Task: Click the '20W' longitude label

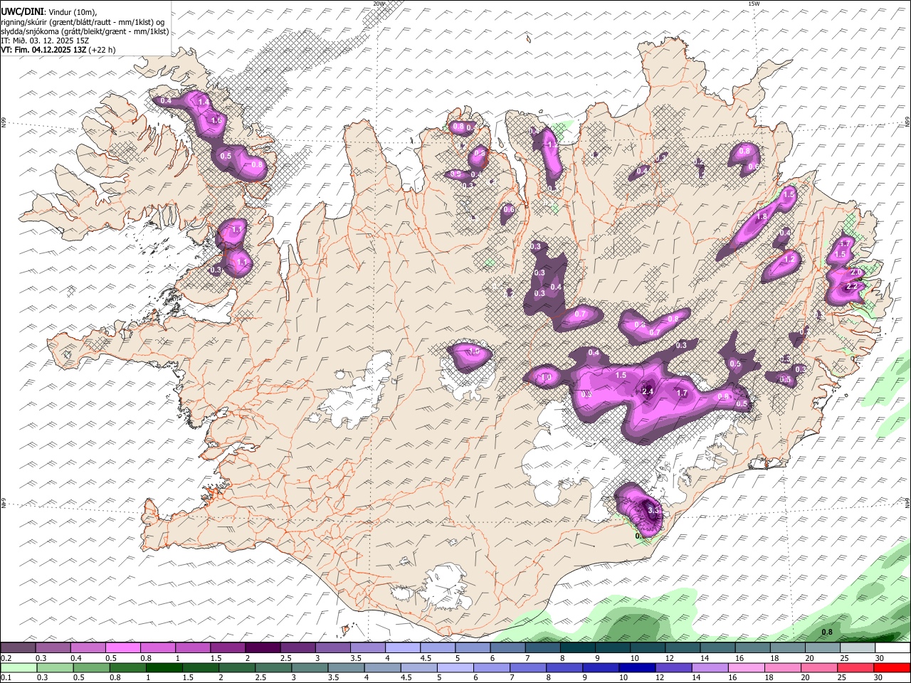Action: coord(378,4)
